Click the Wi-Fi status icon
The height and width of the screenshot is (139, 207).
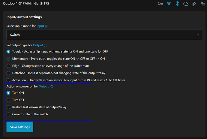coord(169,4)
